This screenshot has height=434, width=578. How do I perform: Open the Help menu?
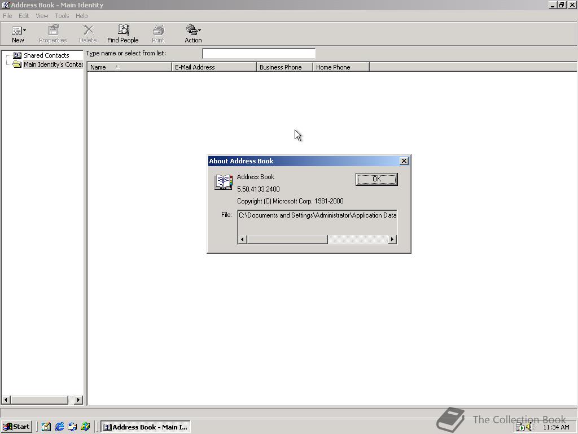tap(81, 16)
